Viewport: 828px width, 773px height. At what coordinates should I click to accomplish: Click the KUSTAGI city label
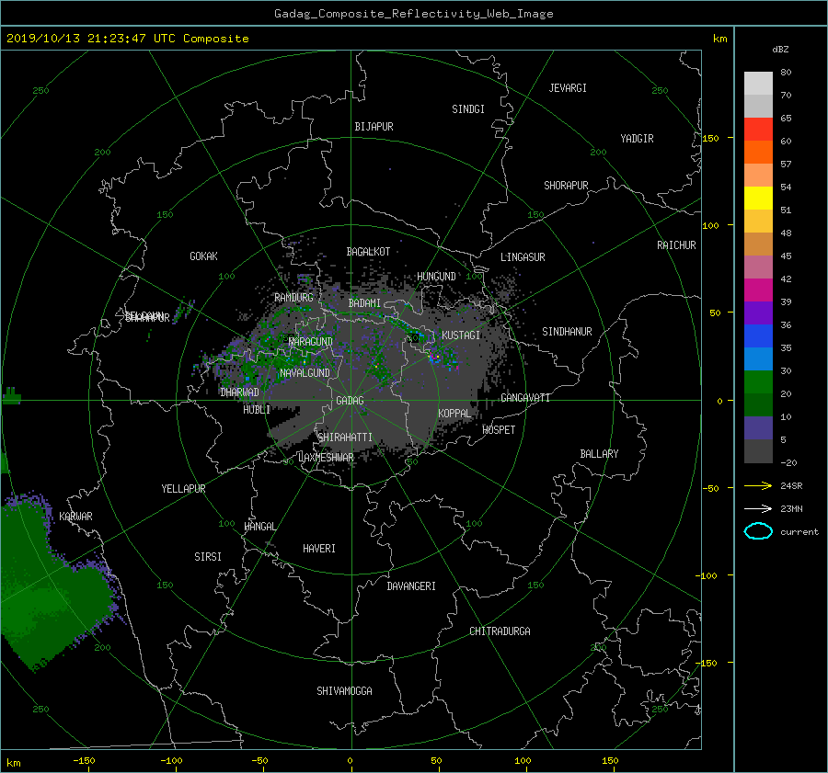point(461,335)
